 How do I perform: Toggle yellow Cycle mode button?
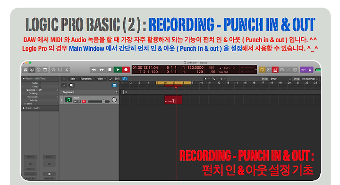click(262, 70)
